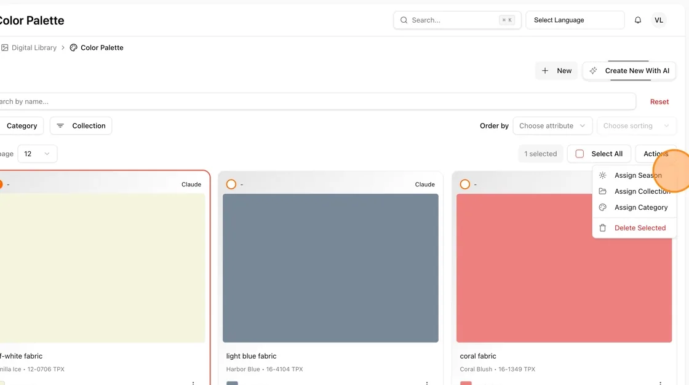This screenshot has height=385, width=689.
Task: Open the VL user avatar menu
Action: [659, 20]
